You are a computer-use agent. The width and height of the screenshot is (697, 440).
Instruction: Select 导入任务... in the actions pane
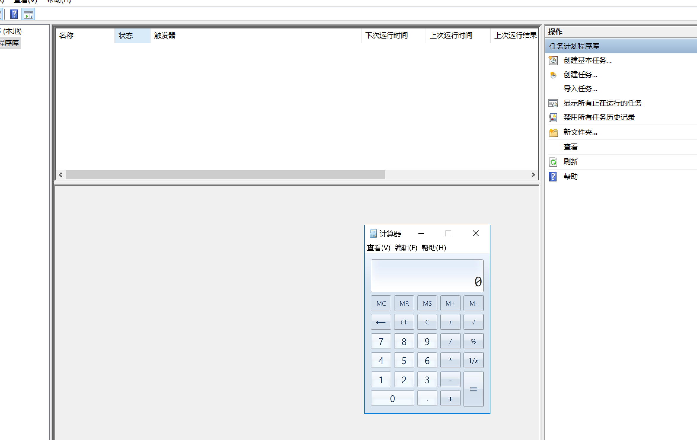tap(580, 89)
